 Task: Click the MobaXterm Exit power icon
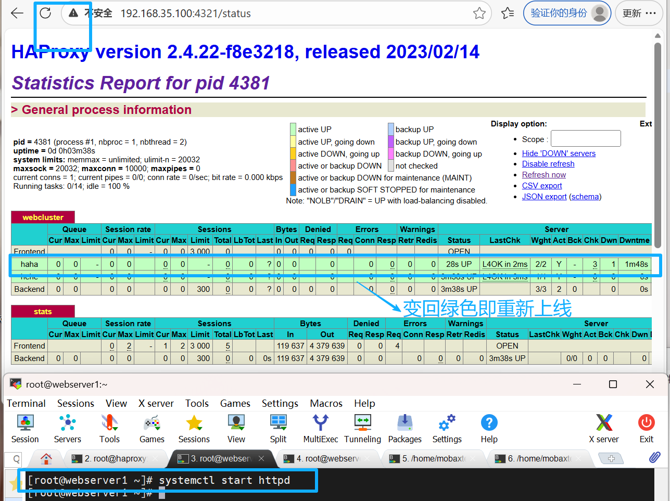tap(647, 429)
